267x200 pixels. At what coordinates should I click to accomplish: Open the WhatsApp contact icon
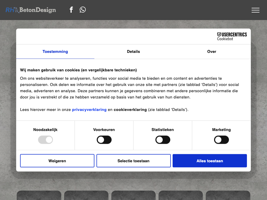click(83, 10)
